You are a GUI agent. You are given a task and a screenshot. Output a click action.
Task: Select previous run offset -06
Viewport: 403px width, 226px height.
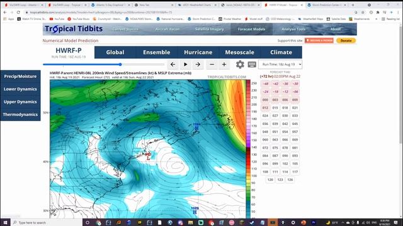coord(295,92)
